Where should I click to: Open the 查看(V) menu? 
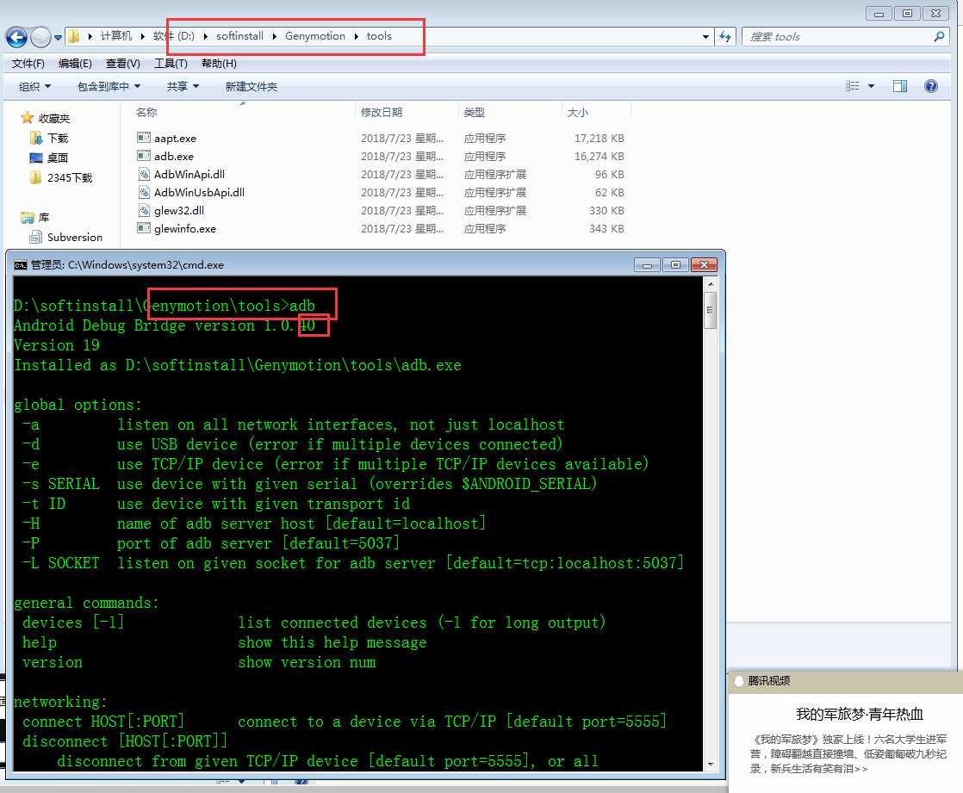(x=123, y=63)
